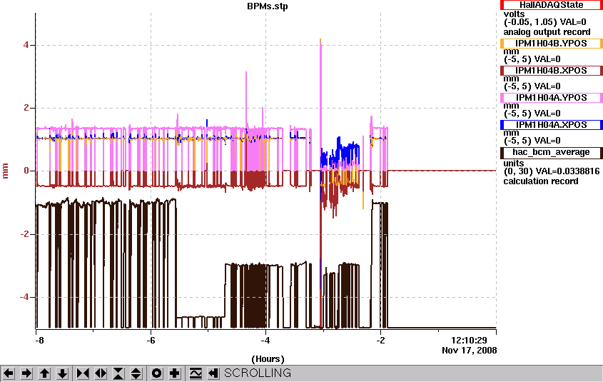The height and width of the screenshot is (382, 603).
Task: Click the pan down arrow button
Action: [x=62, y=373]
